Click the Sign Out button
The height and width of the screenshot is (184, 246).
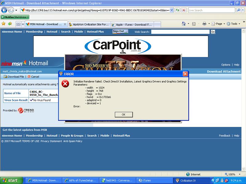[120, 31]
